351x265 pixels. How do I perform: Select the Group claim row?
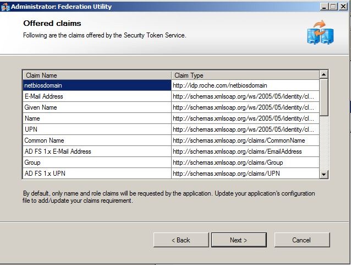click(x=96, y=163)
